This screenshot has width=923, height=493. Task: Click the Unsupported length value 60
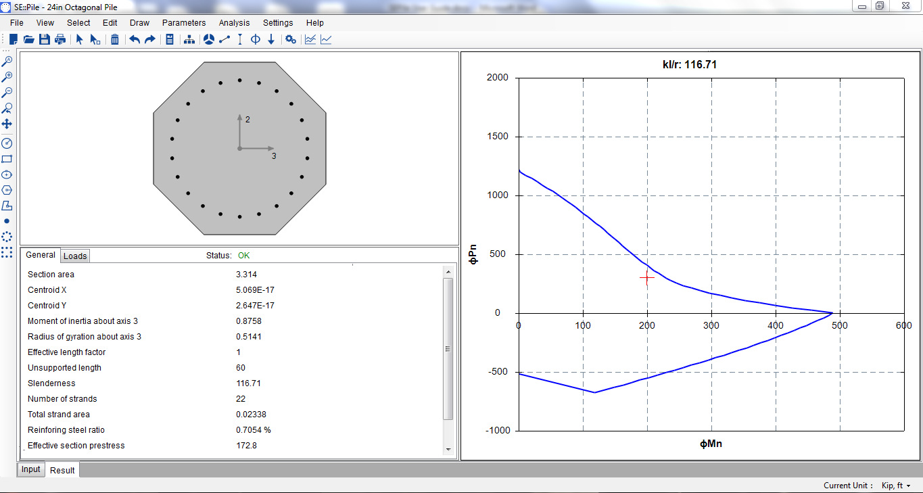pyautogui.click(x=241, y=368)
